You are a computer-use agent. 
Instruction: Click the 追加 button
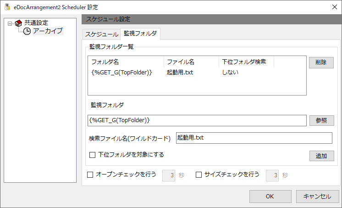321,156
